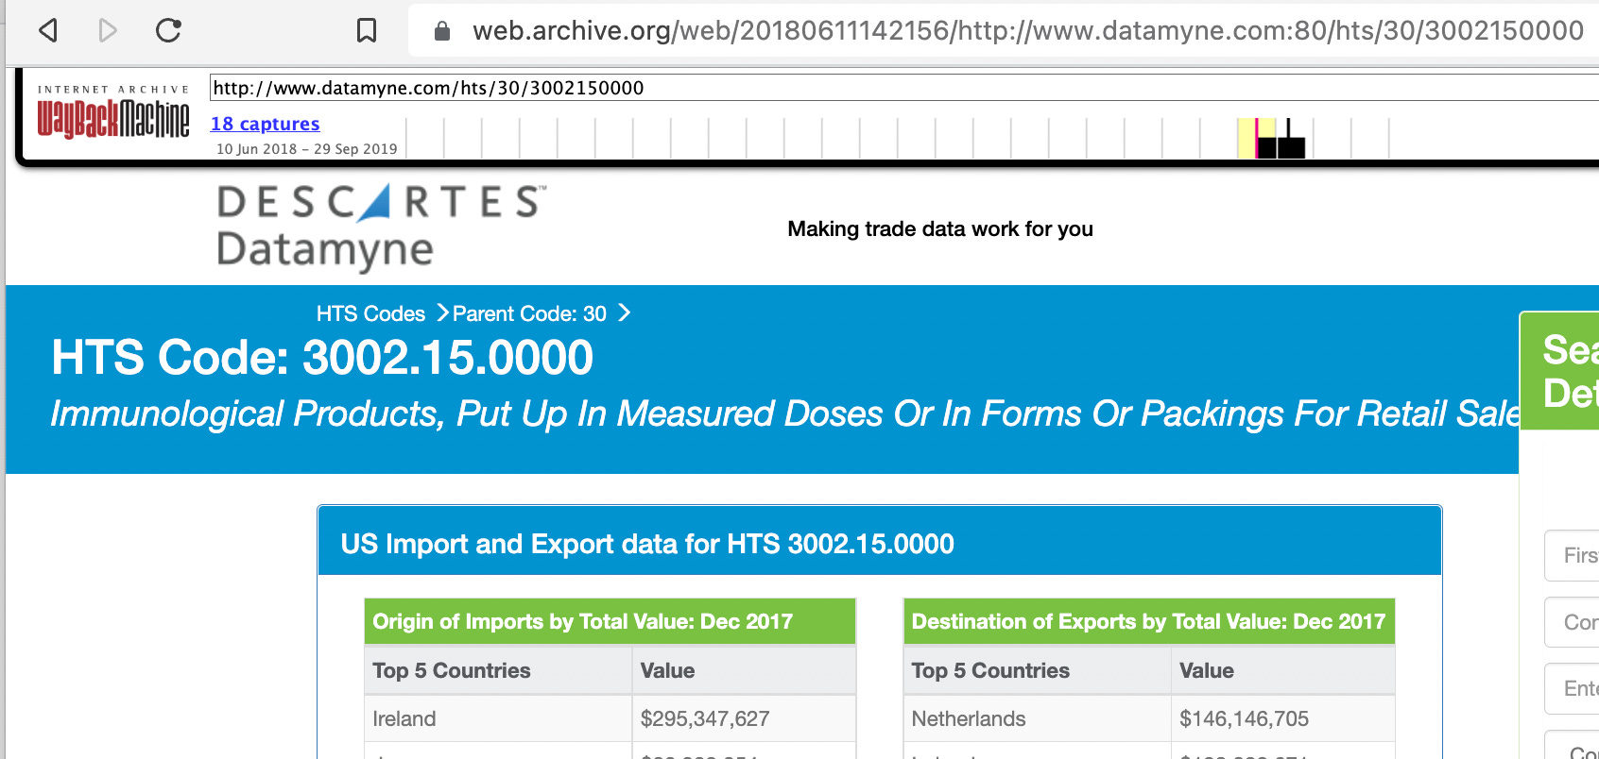Click the chevron after HTS Codes
This screenshot has width=1599, height=759.
(442, 313)
